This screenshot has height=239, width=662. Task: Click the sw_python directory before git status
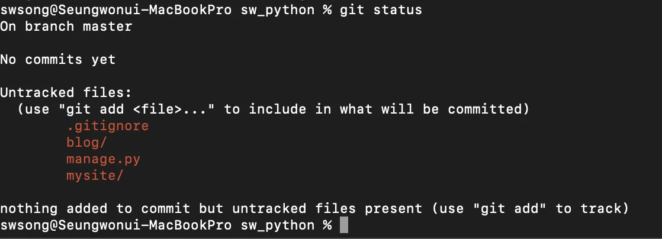tap(277, 10)
